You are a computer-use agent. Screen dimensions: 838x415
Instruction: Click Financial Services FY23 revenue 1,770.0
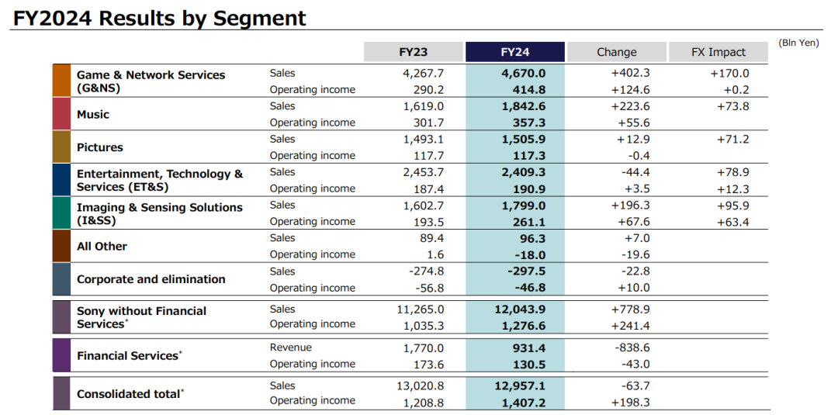pos(424,348)
